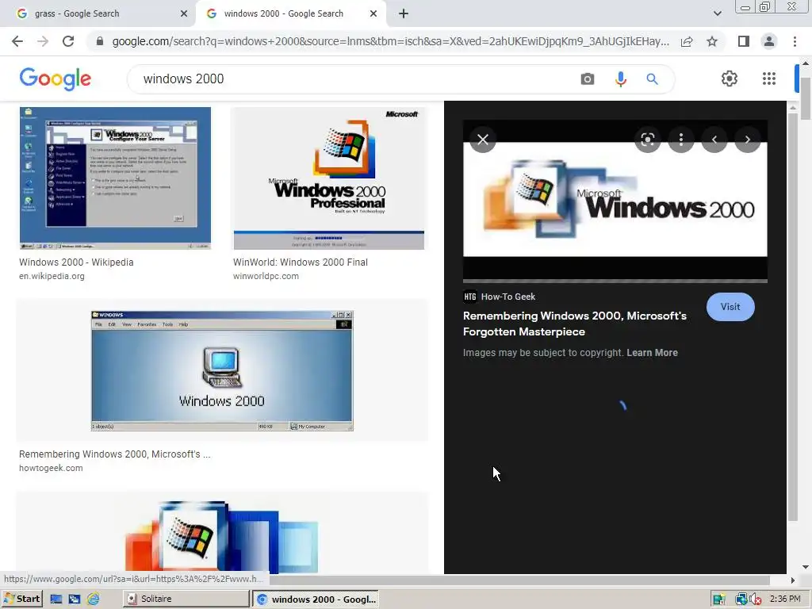The image size is (812, 609).
Task: Open the article title link in preview
Action: point(575,324)
